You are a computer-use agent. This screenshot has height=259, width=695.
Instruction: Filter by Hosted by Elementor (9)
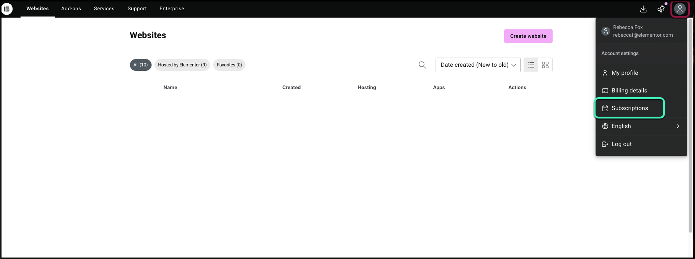[182, 65]
